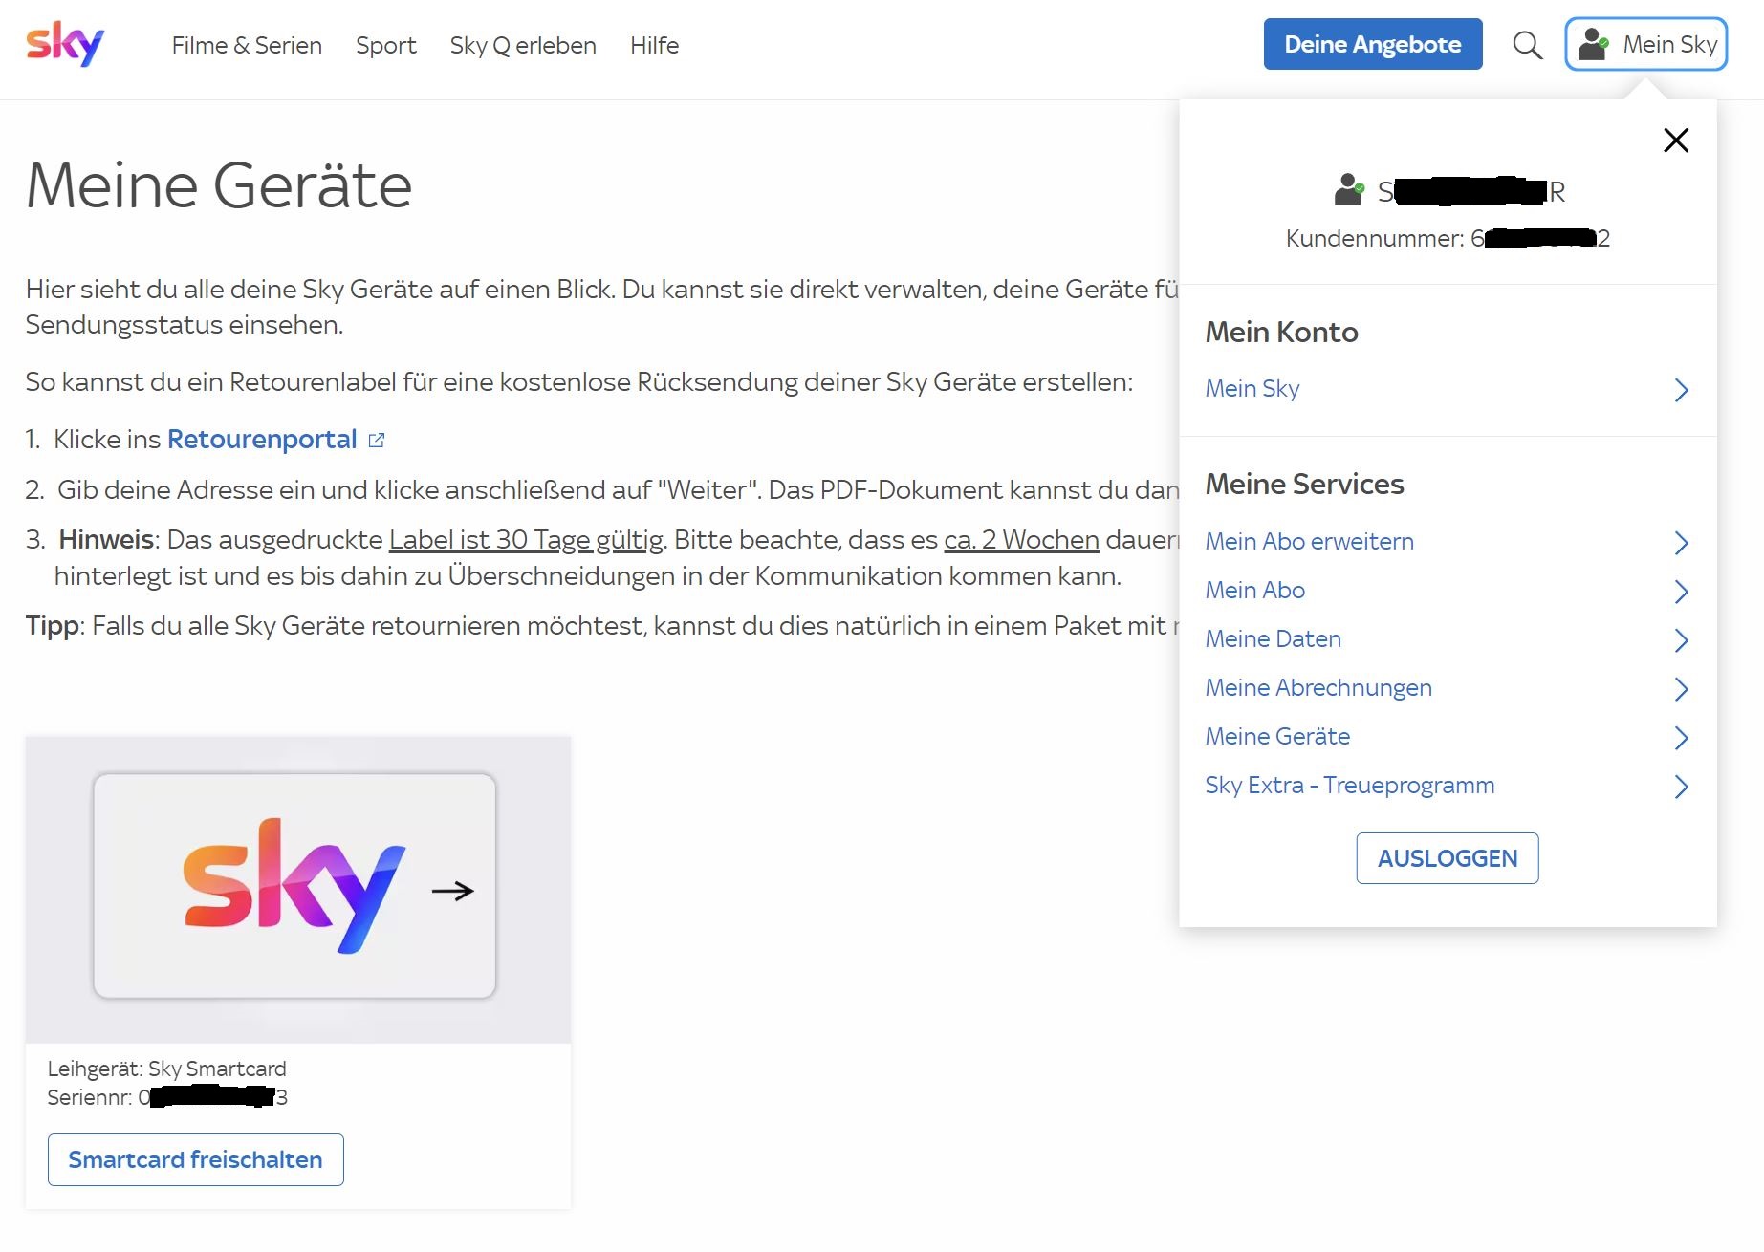Close the account panel with the X
The width and height of the screenshot is (1764, 1252).
pyautogui.click(x=1676, y=140)
